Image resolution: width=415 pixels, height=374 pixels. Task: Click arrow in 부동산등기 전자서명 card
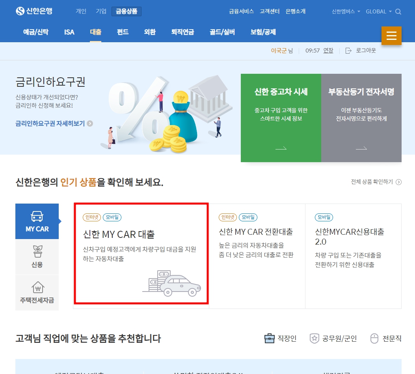coord(361,148)
